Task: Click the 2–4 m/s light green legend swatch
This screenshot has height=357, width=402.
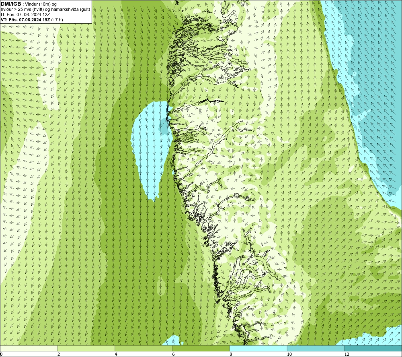Action: [x=86, y=348]
